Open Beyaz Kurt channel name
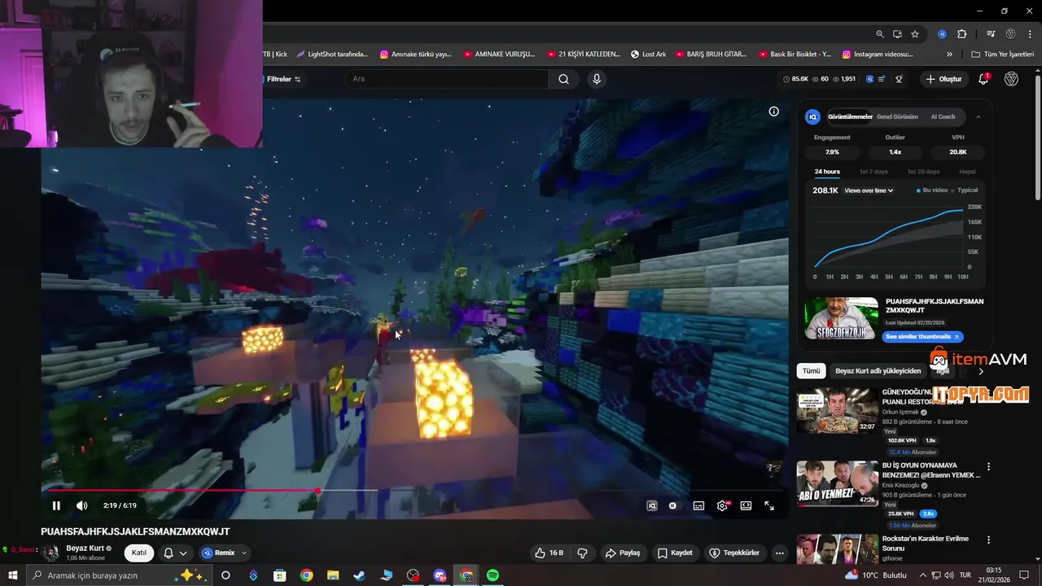This screenshot has width=1042, height=586. pos(85,548)
